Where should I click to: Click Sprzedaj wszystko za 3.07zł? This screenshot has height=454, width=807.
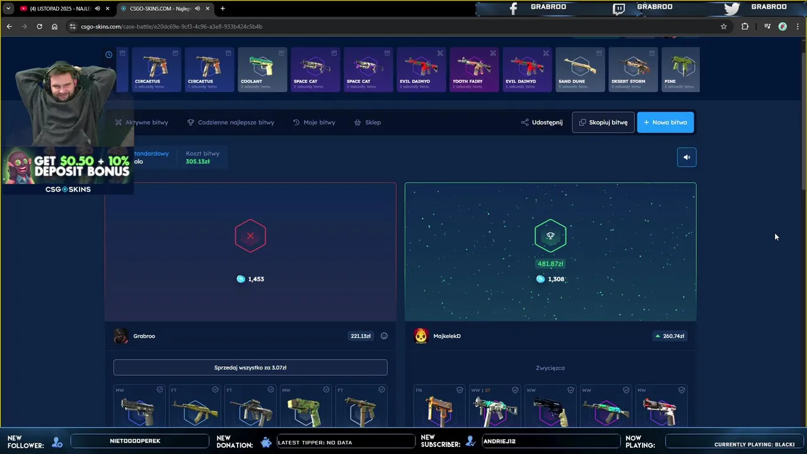click(250, 368)
